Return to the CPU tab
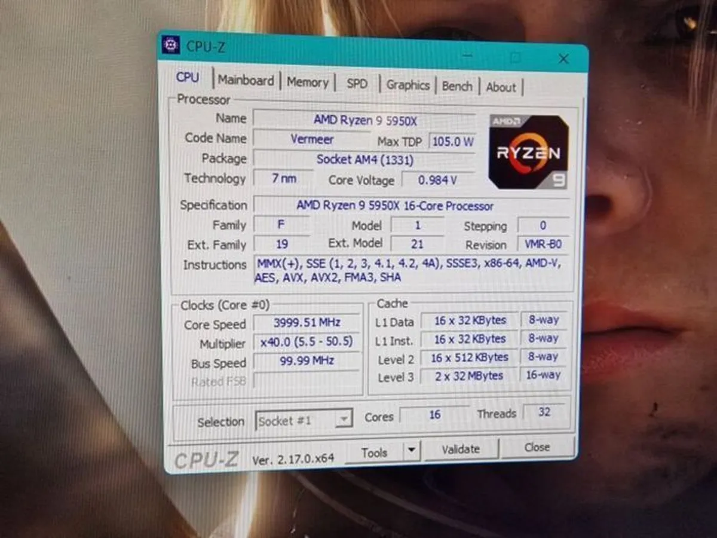717x538 pixels. (x=187, y=77)
